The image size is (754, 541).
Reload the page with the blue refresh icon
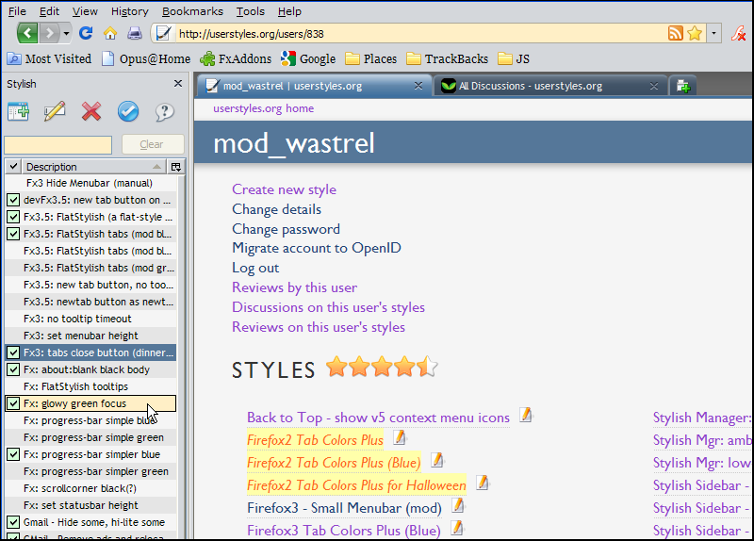click(x=86, y=33)
